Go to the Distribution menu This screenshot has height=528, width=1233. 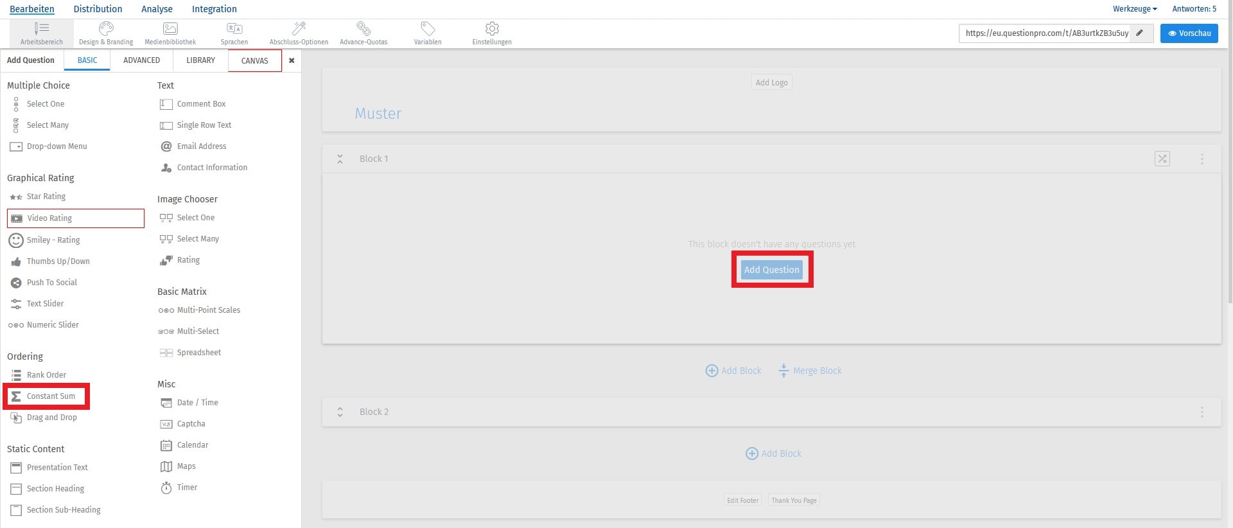coord(98,9)
